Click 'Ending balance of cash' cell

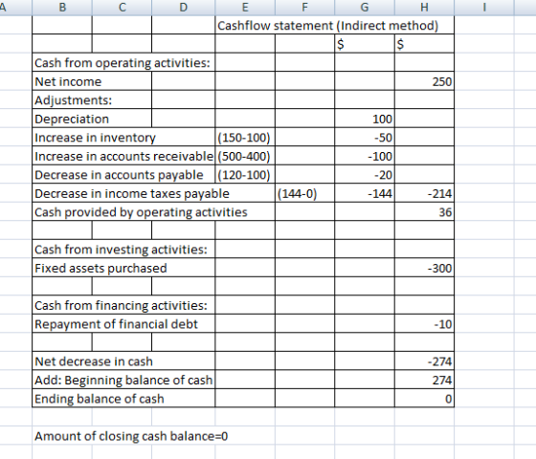pyautogui.click(x=123, y=399)
